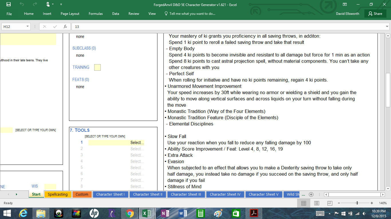This screenshot has height=219, width=391.
Task: Switch to Normal view
Action: tap(304, 203)
